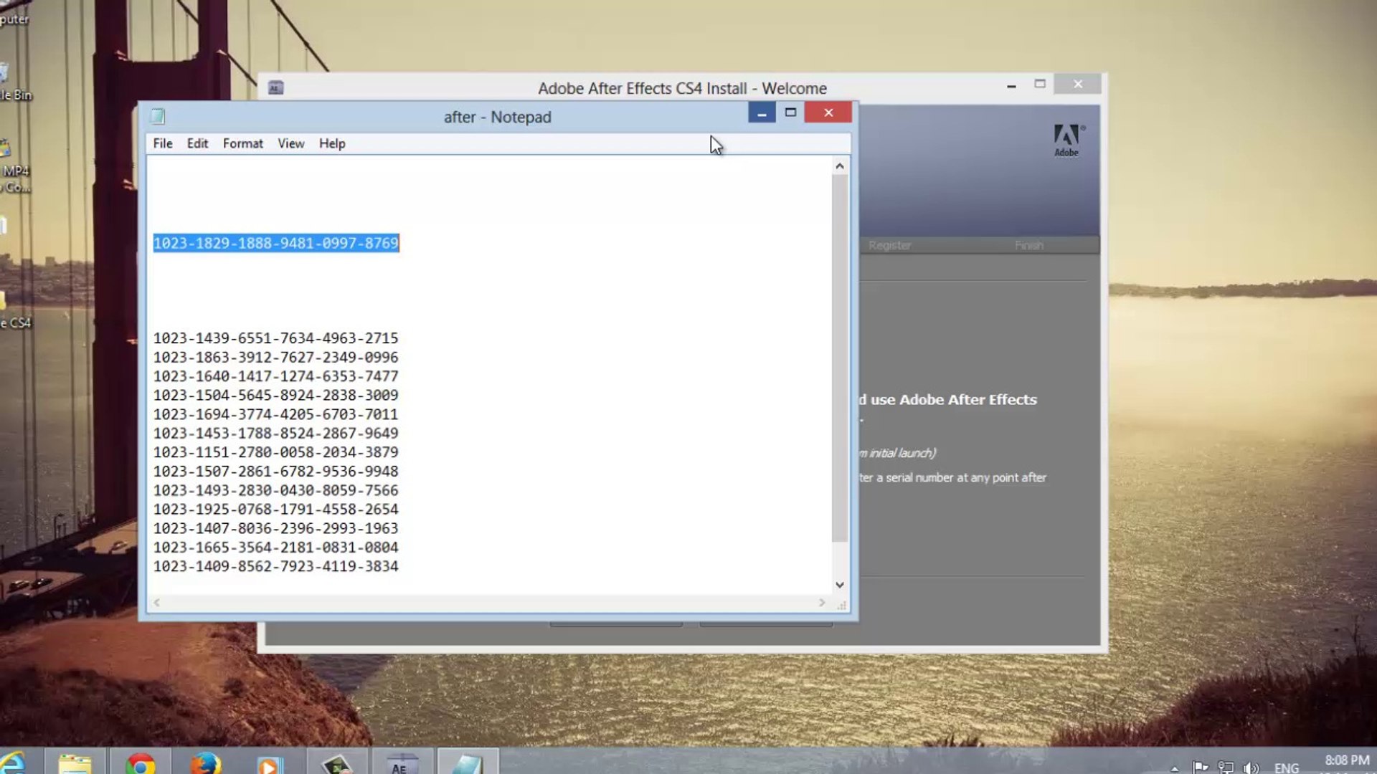
Task: Open Internet Explorer from the taskbar
Action: pos(14,763)
